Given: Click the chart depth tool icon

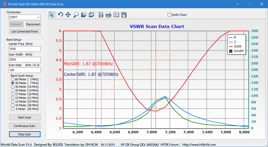Looking at the screenshot, I should [84, 15].
